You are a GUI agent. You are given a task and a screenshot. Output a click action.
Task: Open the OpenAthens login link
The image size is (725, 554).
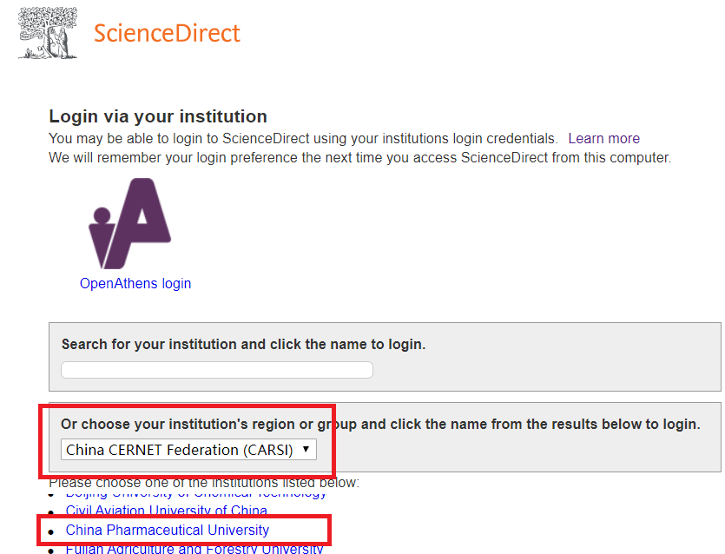tap(135, 283)
